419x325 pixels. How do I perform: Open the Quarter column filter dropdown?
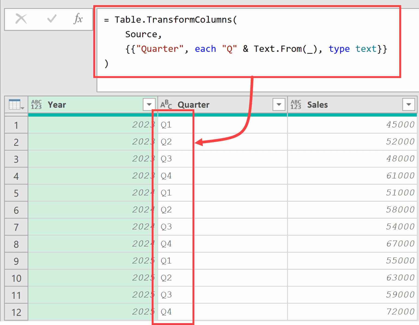[x=279, y=104]
